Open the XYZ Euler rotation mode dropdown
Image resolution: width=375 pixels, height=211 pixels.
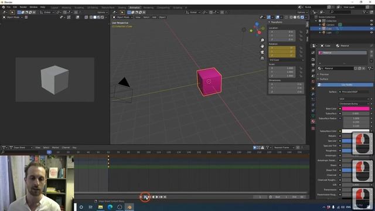287,60
